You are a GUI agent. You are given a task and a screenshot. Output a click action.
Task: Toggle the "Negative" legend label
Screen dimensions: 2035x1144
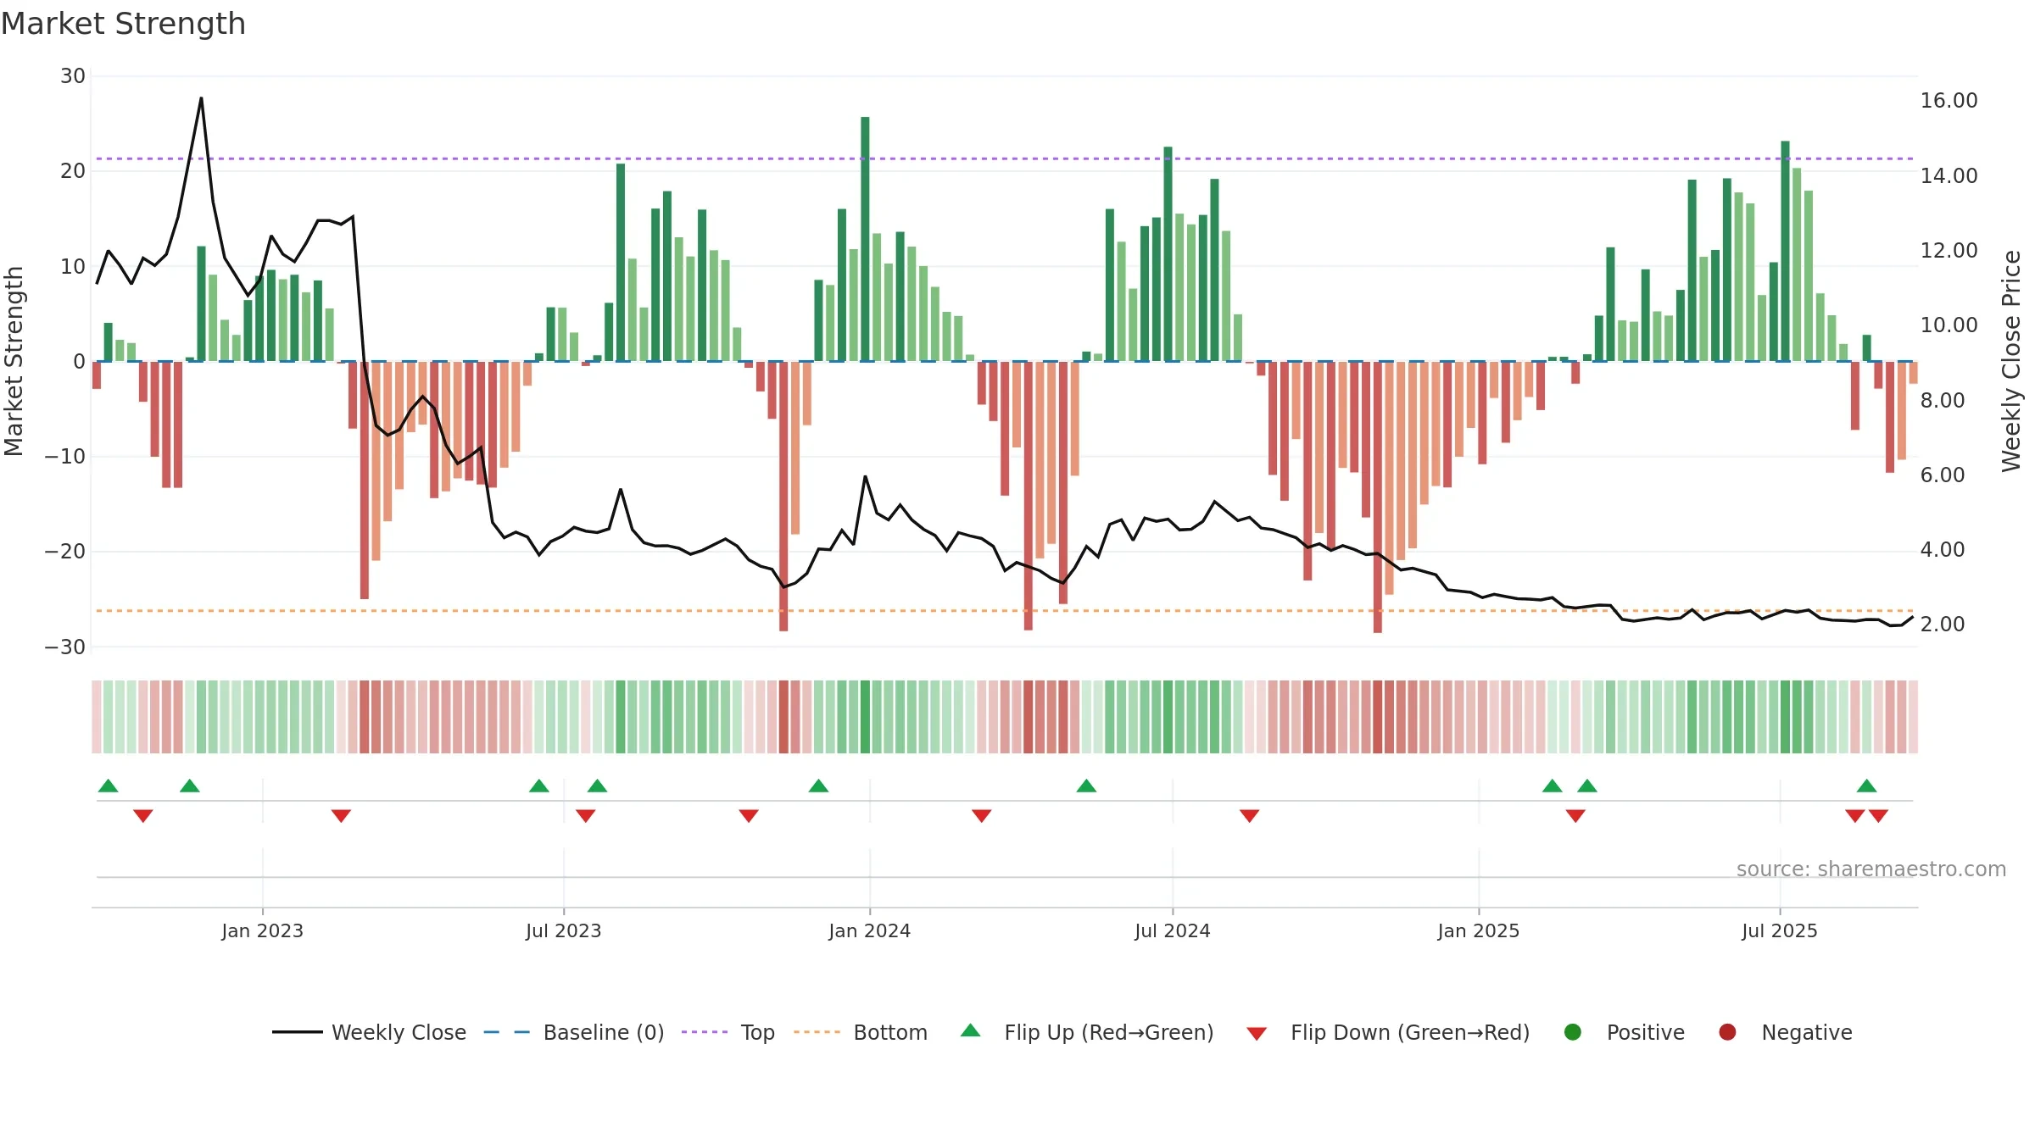1807,1033
